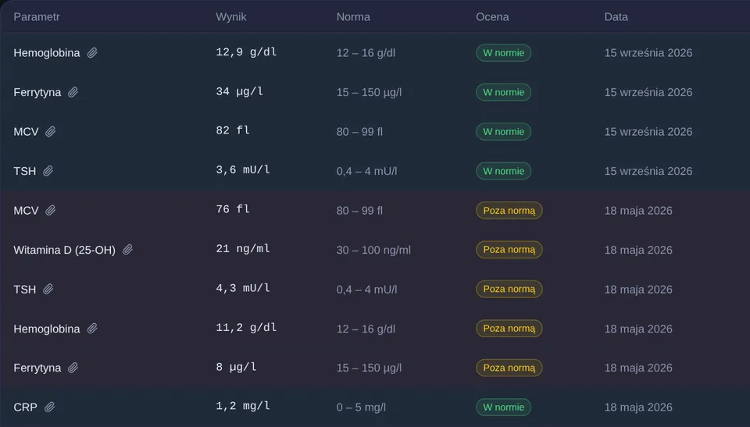750x427 pixels.
Task: Click 'W normie' badge for Hemoglobina 12,9
Action: tap(503, 52)
